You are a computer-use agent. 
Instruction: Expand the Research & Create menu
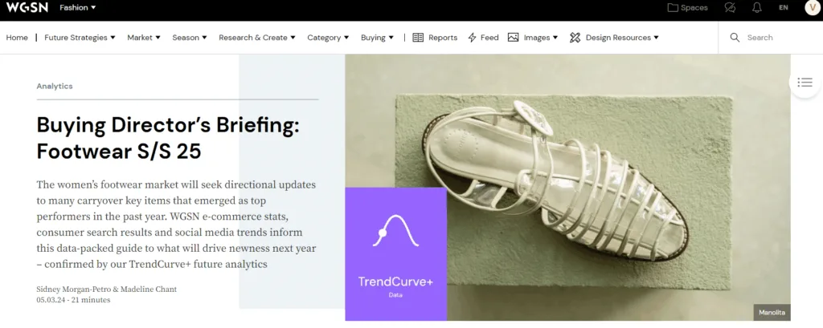pos(257,38)
